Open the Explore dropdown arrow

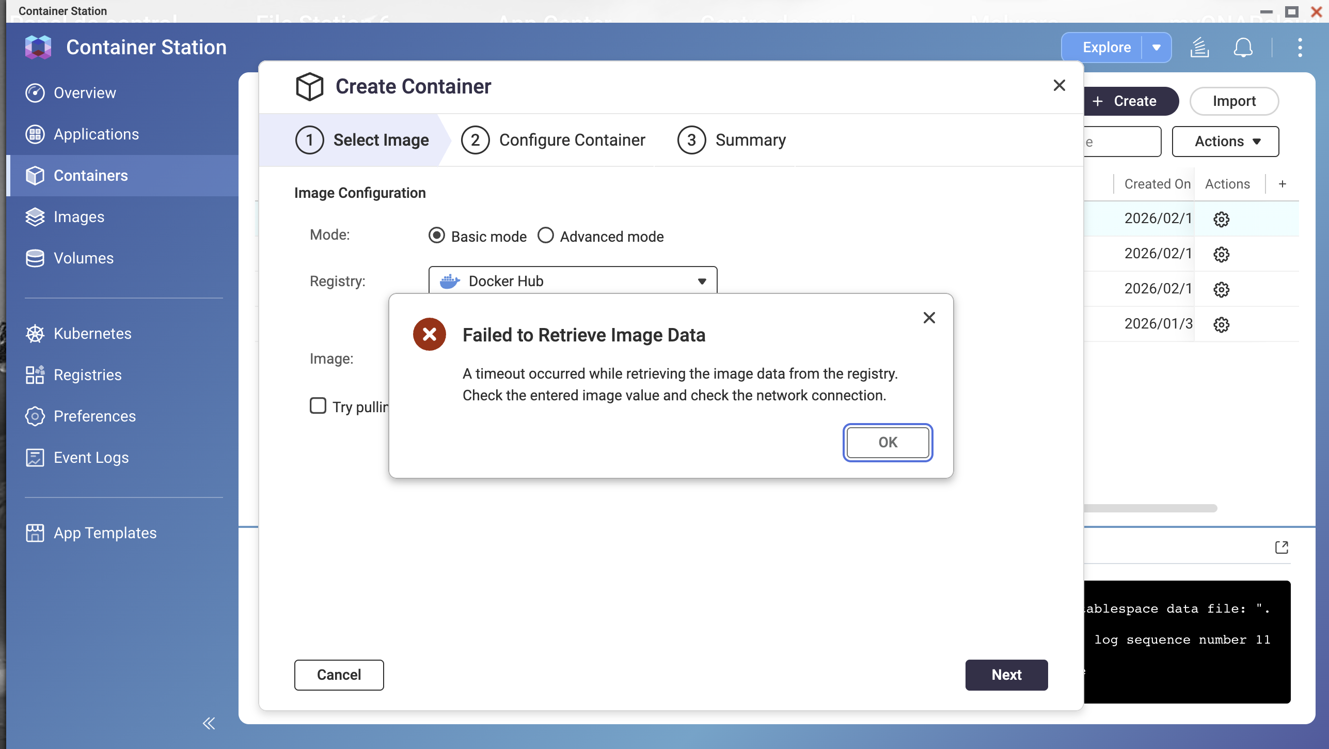tap(1157, 48)
